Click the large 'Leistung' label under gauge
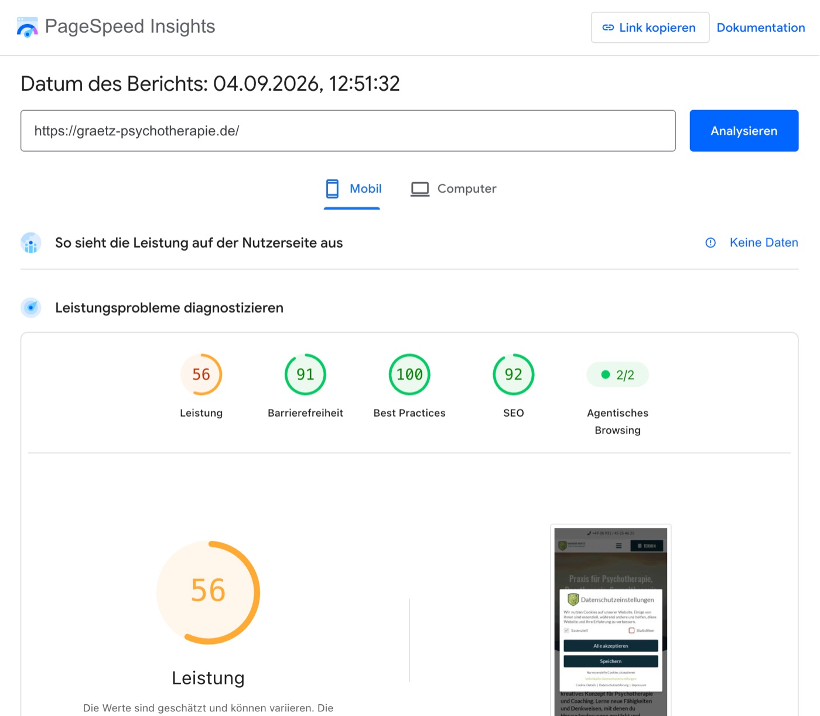Screen dimensions: 820x716 tap(209, 678)
